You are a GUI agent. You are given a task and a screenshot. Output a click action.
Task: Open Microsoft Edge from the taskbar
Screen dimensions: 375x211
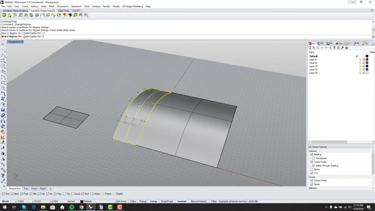click(33, 207)
